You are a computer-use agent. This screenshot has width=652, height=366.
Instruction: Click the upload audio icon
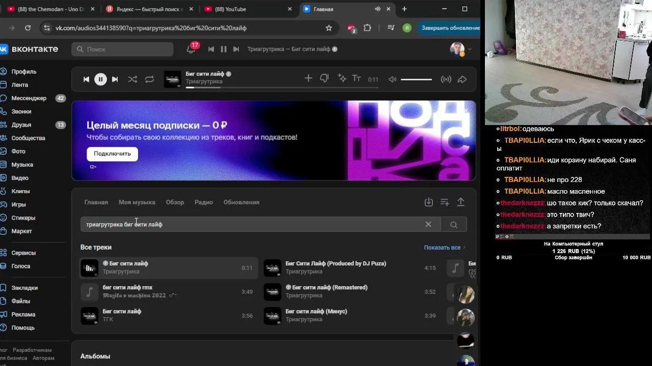pyautogui.click(x=460, y=202)
